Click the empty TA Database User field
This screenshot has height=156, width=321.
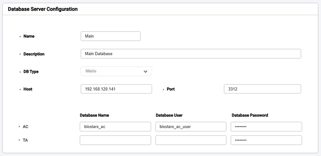[x=191, y=140]
